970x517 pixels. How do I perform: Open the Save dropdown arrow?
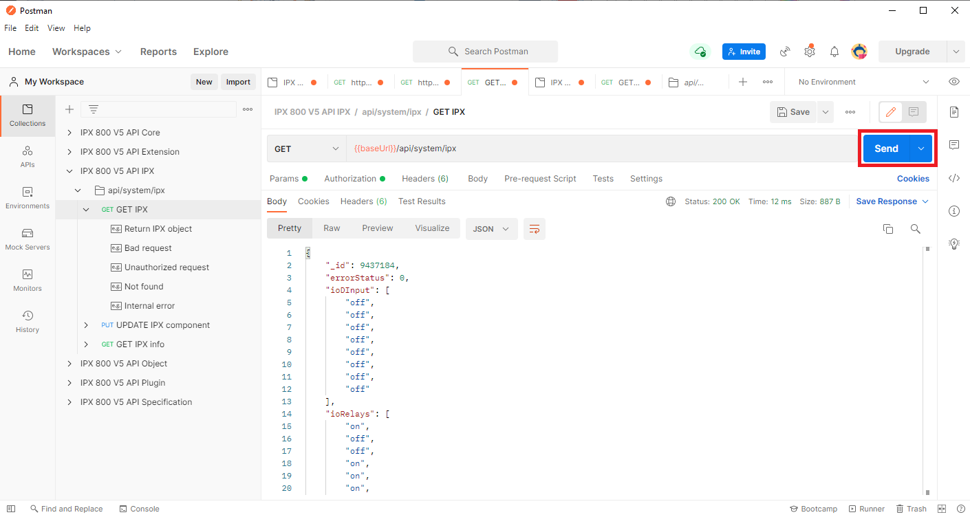click(x=826, y=112)
